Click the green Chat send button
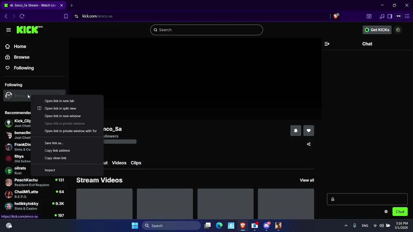Screen dimensions: 413x232 click(x=400, y=212)
